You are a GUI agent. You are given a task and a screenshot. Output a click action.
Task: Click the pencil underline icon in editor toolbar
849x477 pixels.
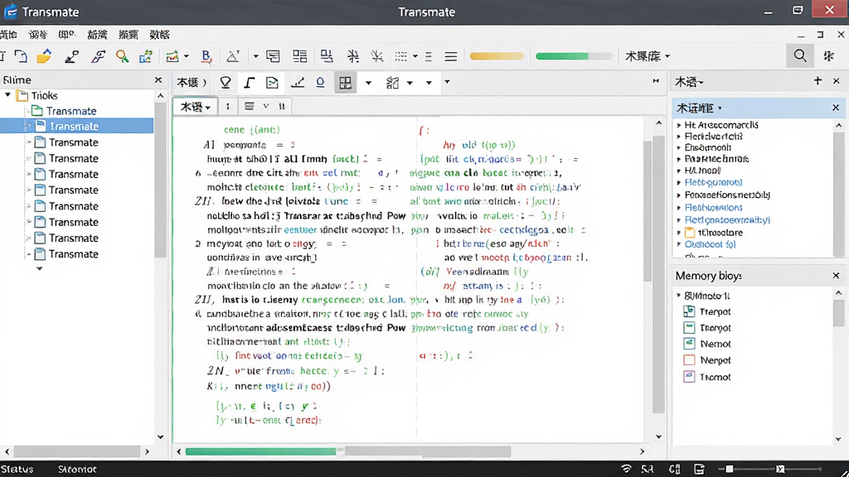(298, 82)
